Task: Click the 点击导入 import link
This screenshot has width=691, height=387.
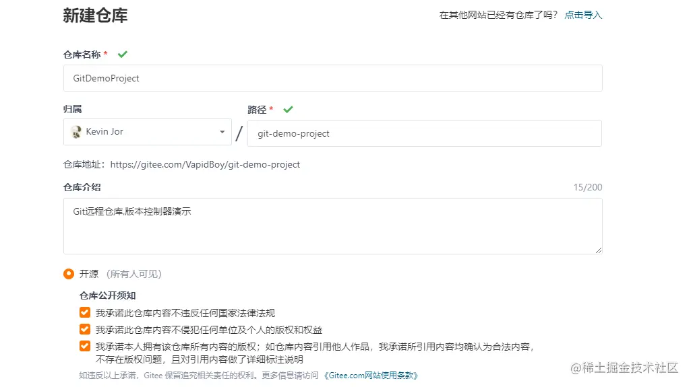Action: [583, 15]
